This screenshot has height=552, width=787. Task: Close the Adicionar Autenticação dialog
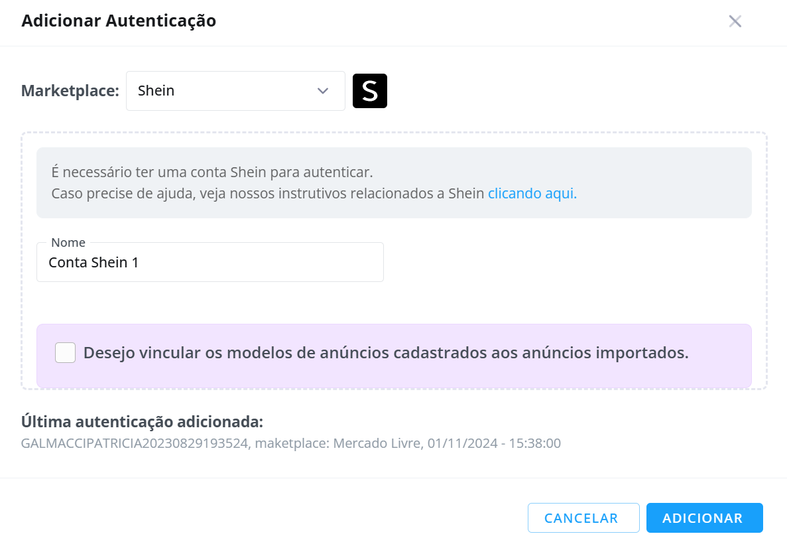(735, 21)
